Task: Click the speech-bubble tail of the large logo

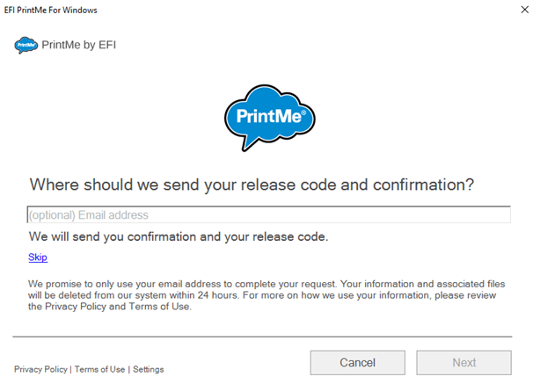Action: click(x=250, y=143)
